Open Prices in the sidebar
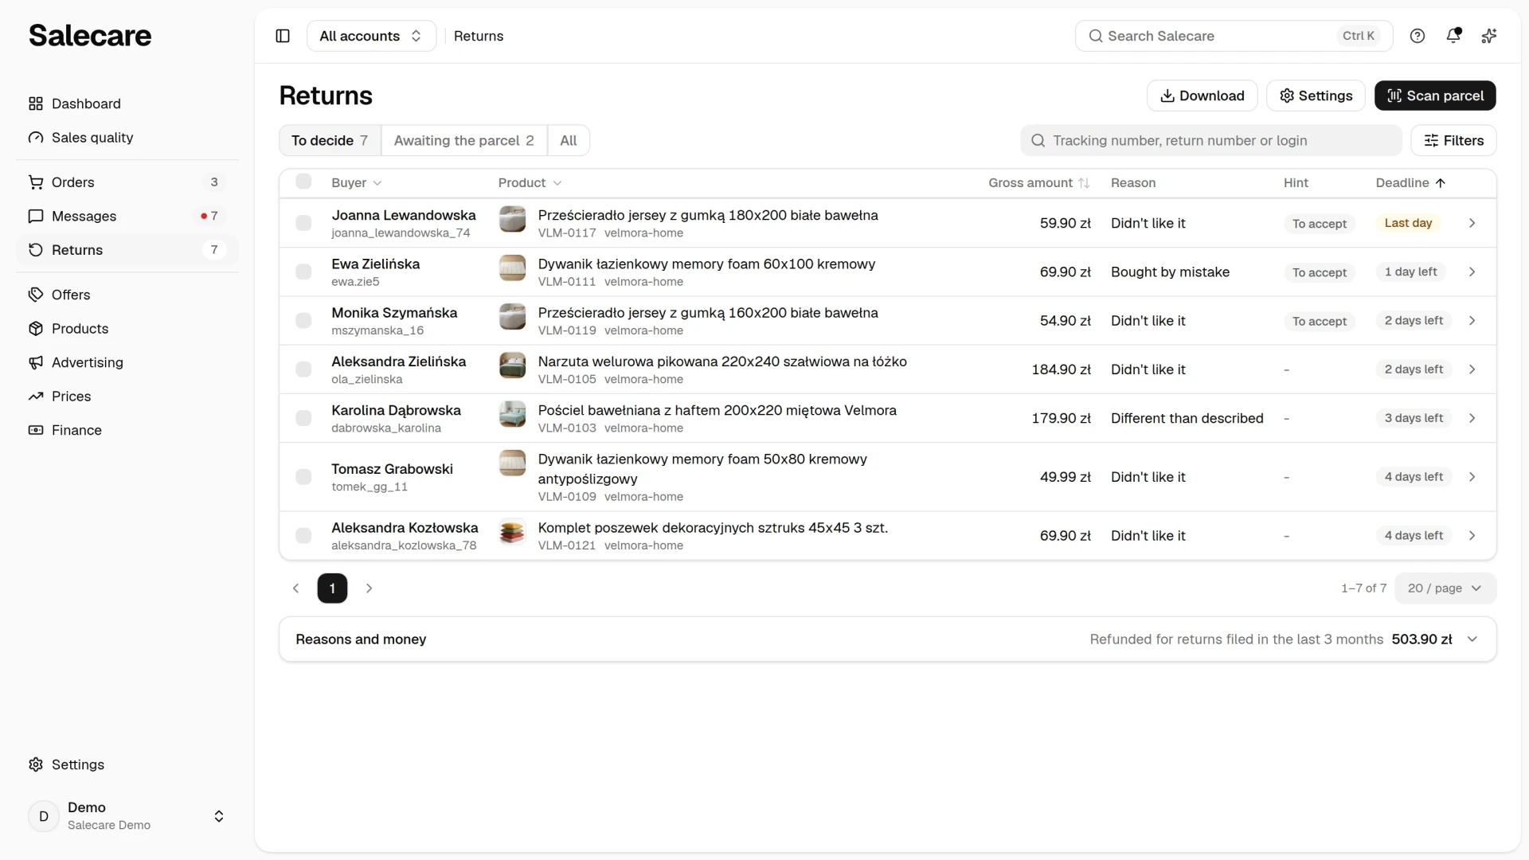The height and width of the screenshot is (860, 1529). [x=127, y=397]
